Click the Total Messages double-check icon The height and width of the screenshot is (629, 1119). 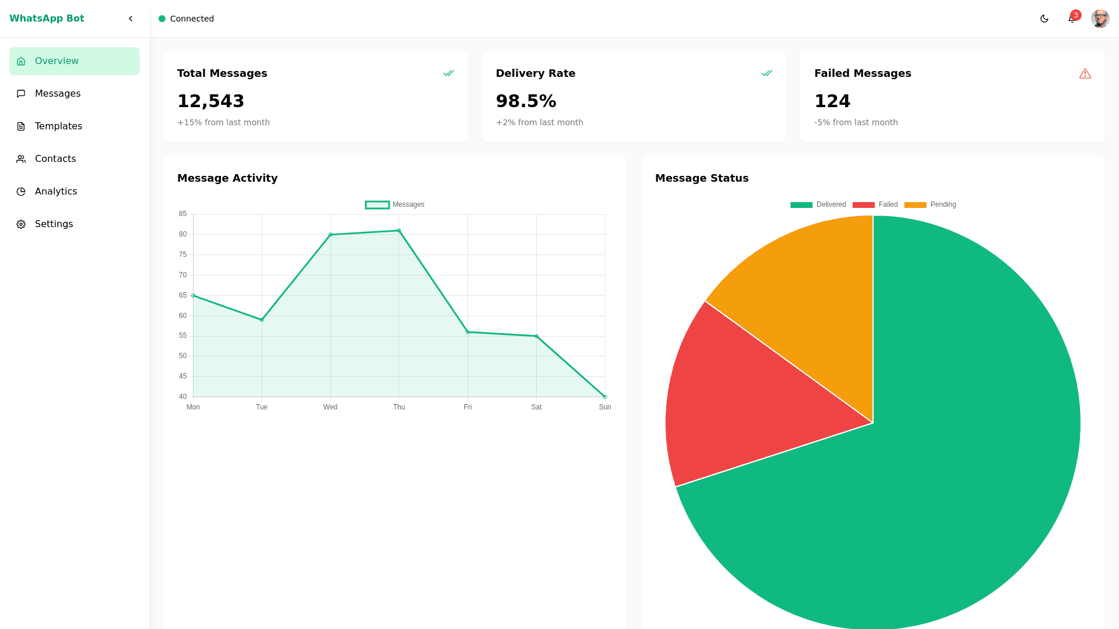click(x=448, y=73)
